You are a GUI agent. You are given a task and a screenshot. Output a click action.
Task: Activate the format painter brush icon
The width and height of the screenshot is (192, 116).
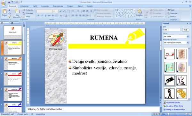(x=9, y=17)
